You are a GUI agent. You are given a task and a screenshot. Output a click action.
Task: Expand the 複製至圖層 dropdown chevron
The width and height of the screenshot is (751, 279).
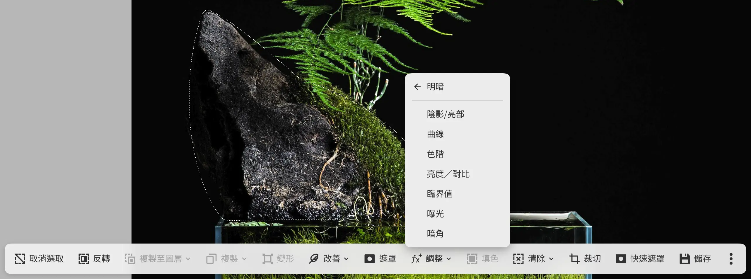point(188,259)
